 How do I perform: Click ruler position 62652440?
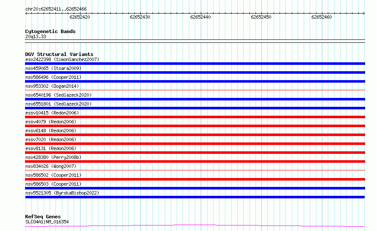click(200, 17)
